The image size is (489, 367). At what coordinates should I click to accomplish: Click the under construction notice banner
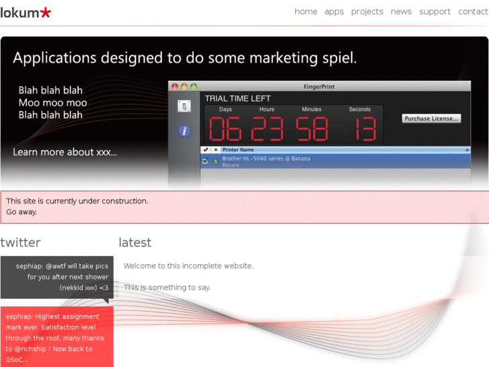click(245, 207)
